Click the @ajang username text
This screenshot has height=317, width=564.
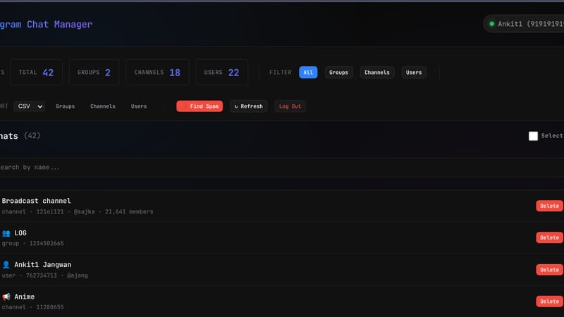tap(78, 275)
